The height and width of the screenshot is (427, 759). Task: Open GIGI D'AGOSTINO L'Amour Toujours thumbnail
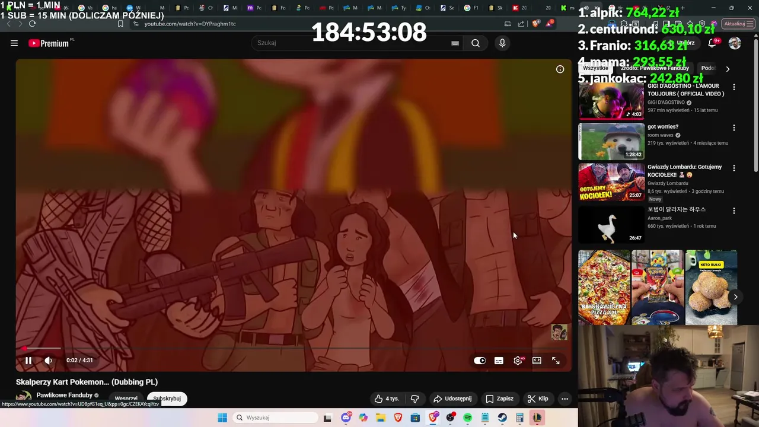click(x=611, y=101)
